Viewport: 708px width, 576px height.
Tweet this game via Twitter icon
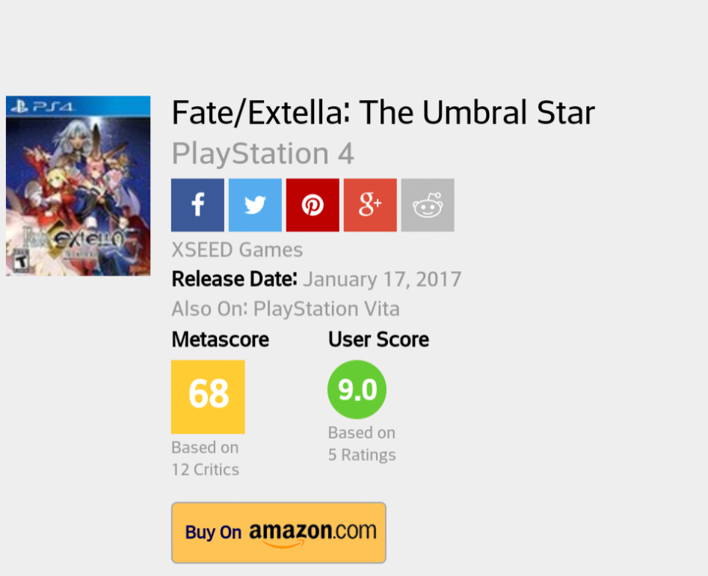[255, 205]
